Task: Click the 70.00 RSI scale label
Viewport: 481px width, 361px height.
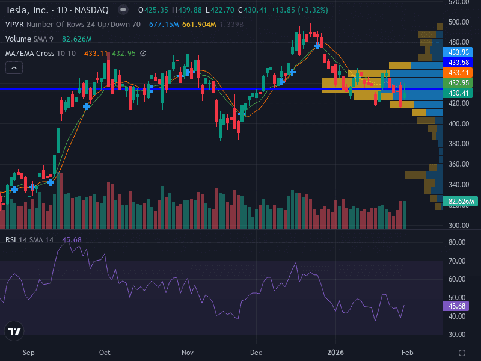Action: point(457,261)
